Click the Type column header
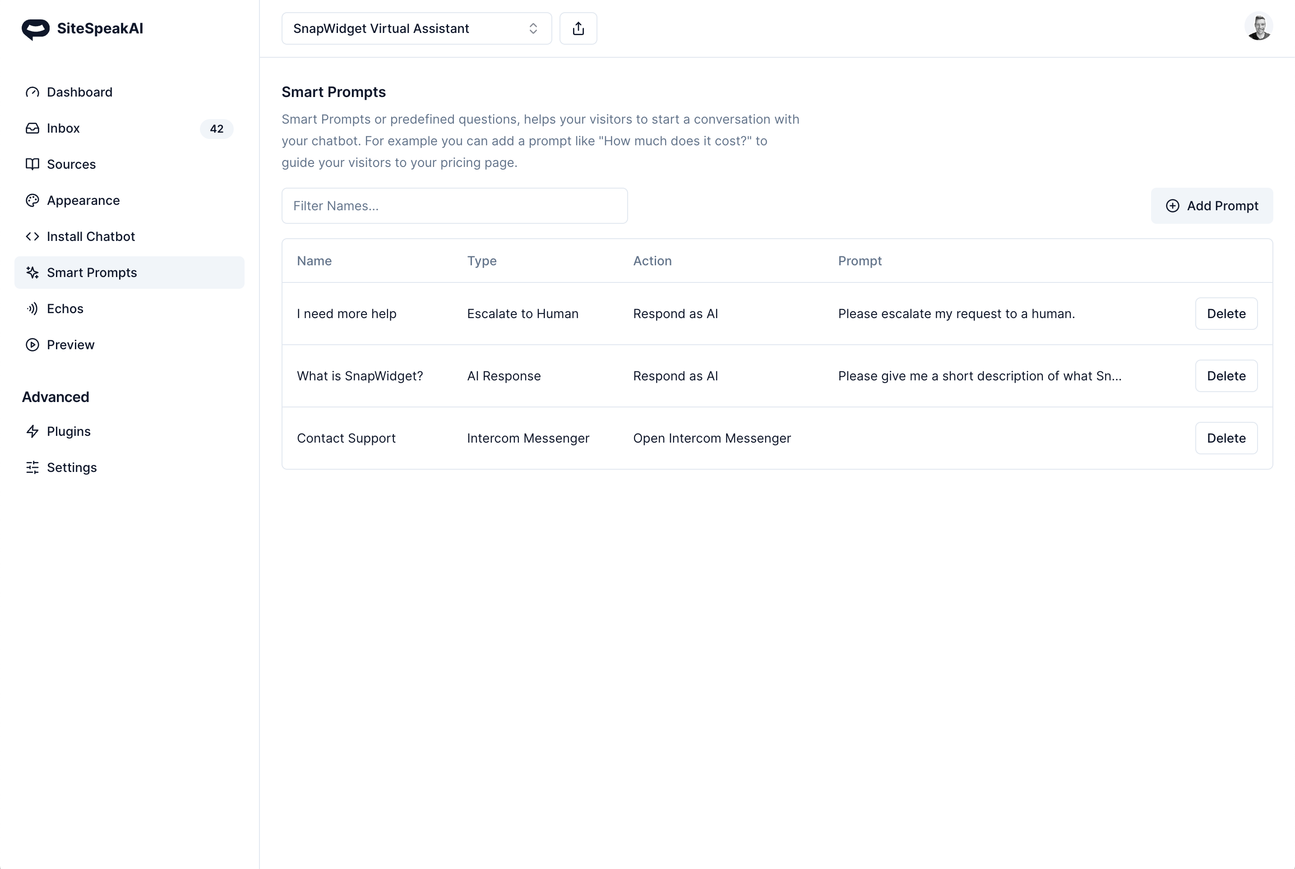1295x869 pixels. pyautogui.click(x=481, y=261)
